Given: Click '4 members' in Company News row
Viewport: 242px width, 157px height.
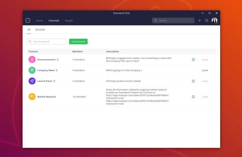Looking at the screenshot, I should coord(79,70).
